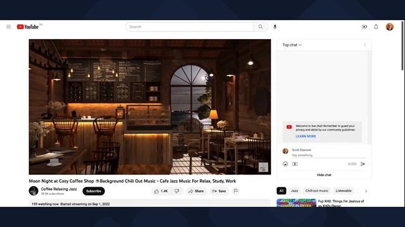This screenshot has width=405, height=227.
Task: Open Coffee Relaxing Jazz channel name
Action: (x=59, y=189)
